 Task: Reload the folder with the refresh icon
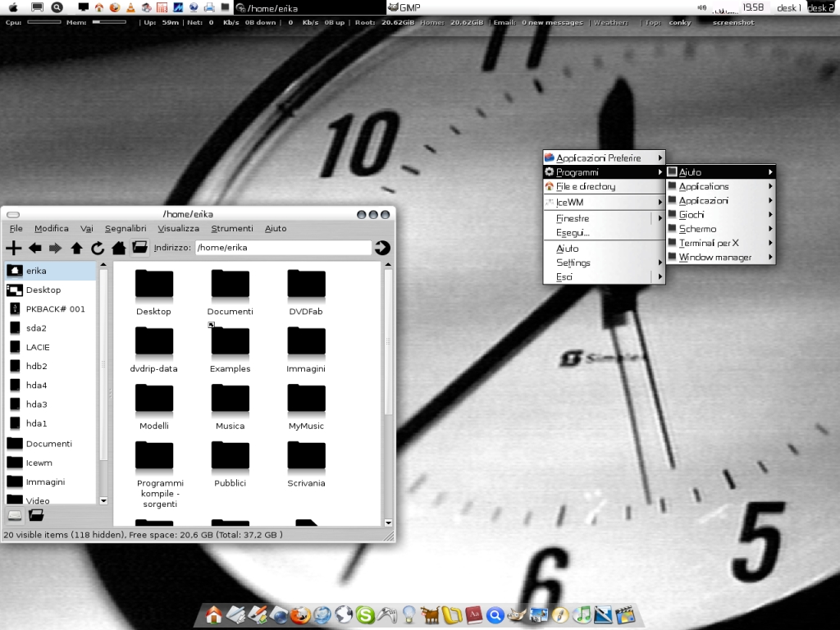click(98, 248)
